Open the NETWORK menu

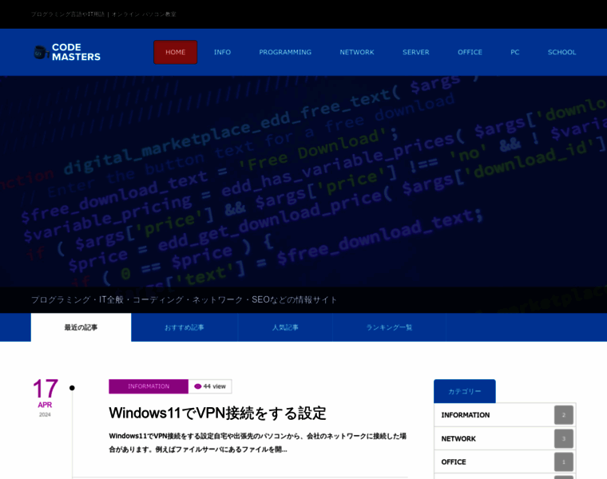coord(357,52)
